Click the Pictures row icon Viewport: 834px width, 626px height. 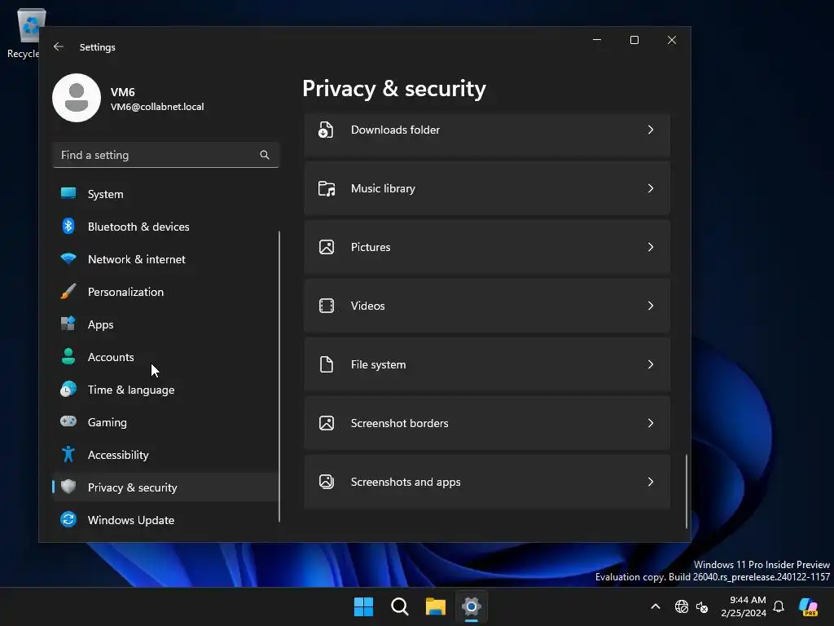click(x=327, y=247)
